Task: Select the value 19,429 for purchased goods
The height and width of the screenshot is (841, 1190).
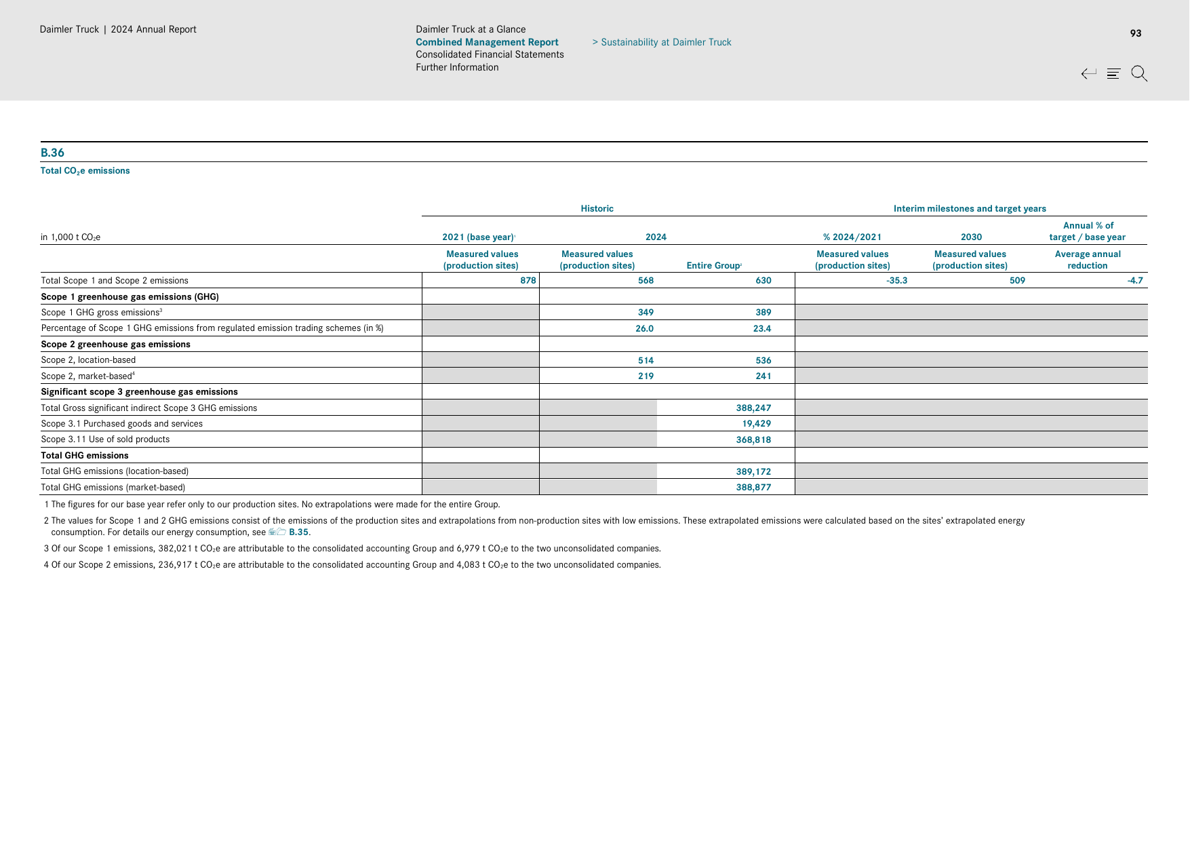Action: (x=756, y=424)
